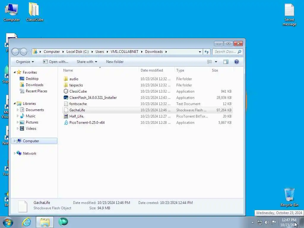Expand the Videos library node
The width and height of the screenshot is (304, 228).
pyautogui.click(x=18, y=129)
